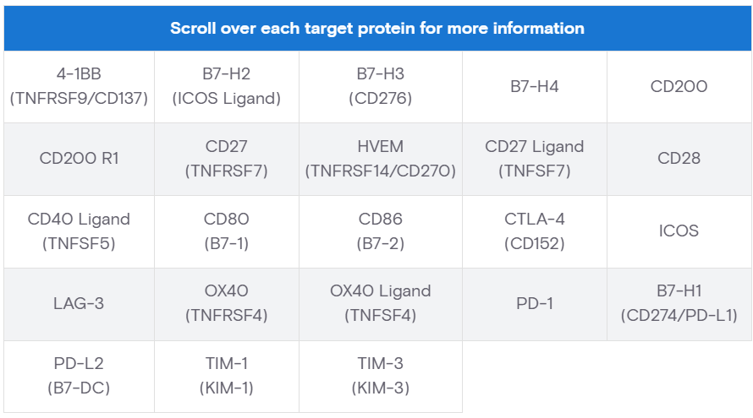Click the CD28 target protein
The image size is (753, 418).
point(679,159)
